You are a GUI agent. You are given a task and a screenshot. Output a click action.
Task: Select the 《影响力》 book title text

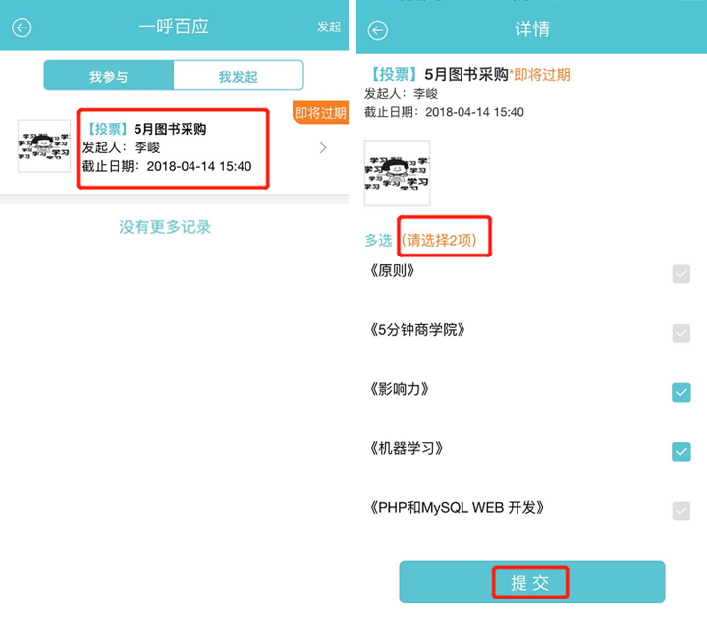(399, 388)
